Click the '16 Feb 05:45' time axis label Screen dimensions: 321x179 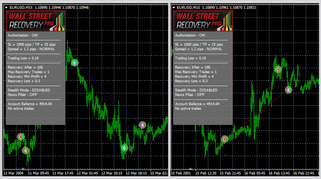click(x=255, y=173)
